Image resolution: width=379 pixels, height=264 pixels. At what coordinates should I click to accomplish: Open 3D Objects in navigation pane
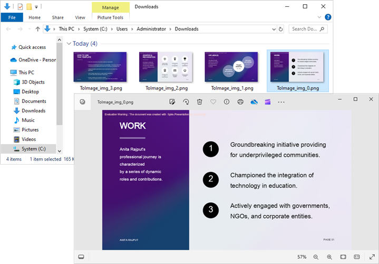tap(29, 82)
